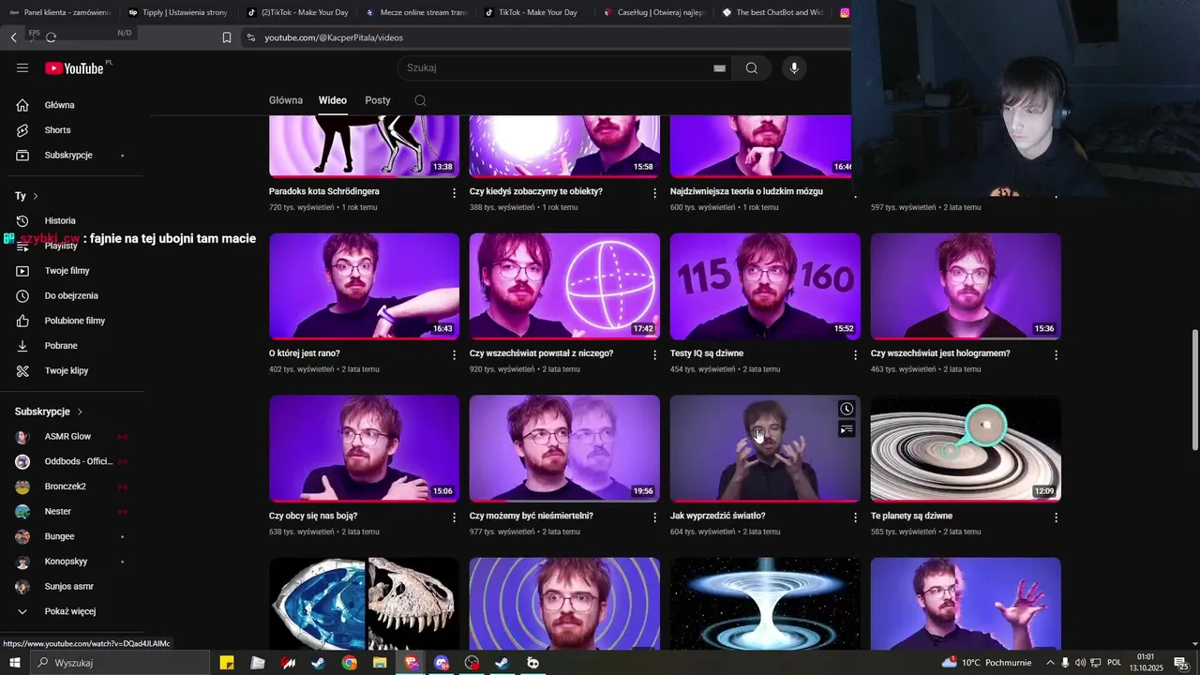The image size is (1200, 675).
Task: Search within the channel using the magnifier
Action: 420,100
